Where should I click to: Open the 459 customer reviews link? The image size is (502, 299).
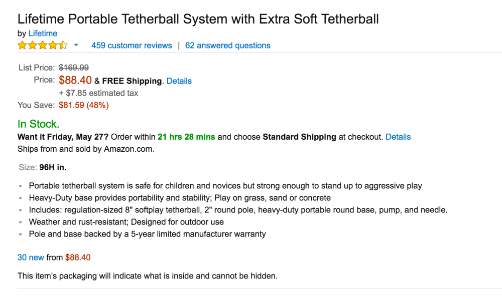pyautogui.click(x=132, y=46)
